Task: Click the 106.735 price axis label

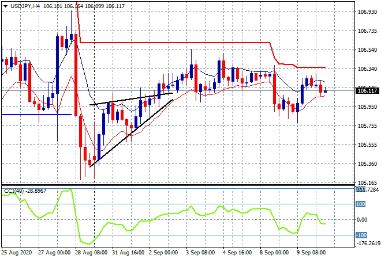Action: click(367, 31)
